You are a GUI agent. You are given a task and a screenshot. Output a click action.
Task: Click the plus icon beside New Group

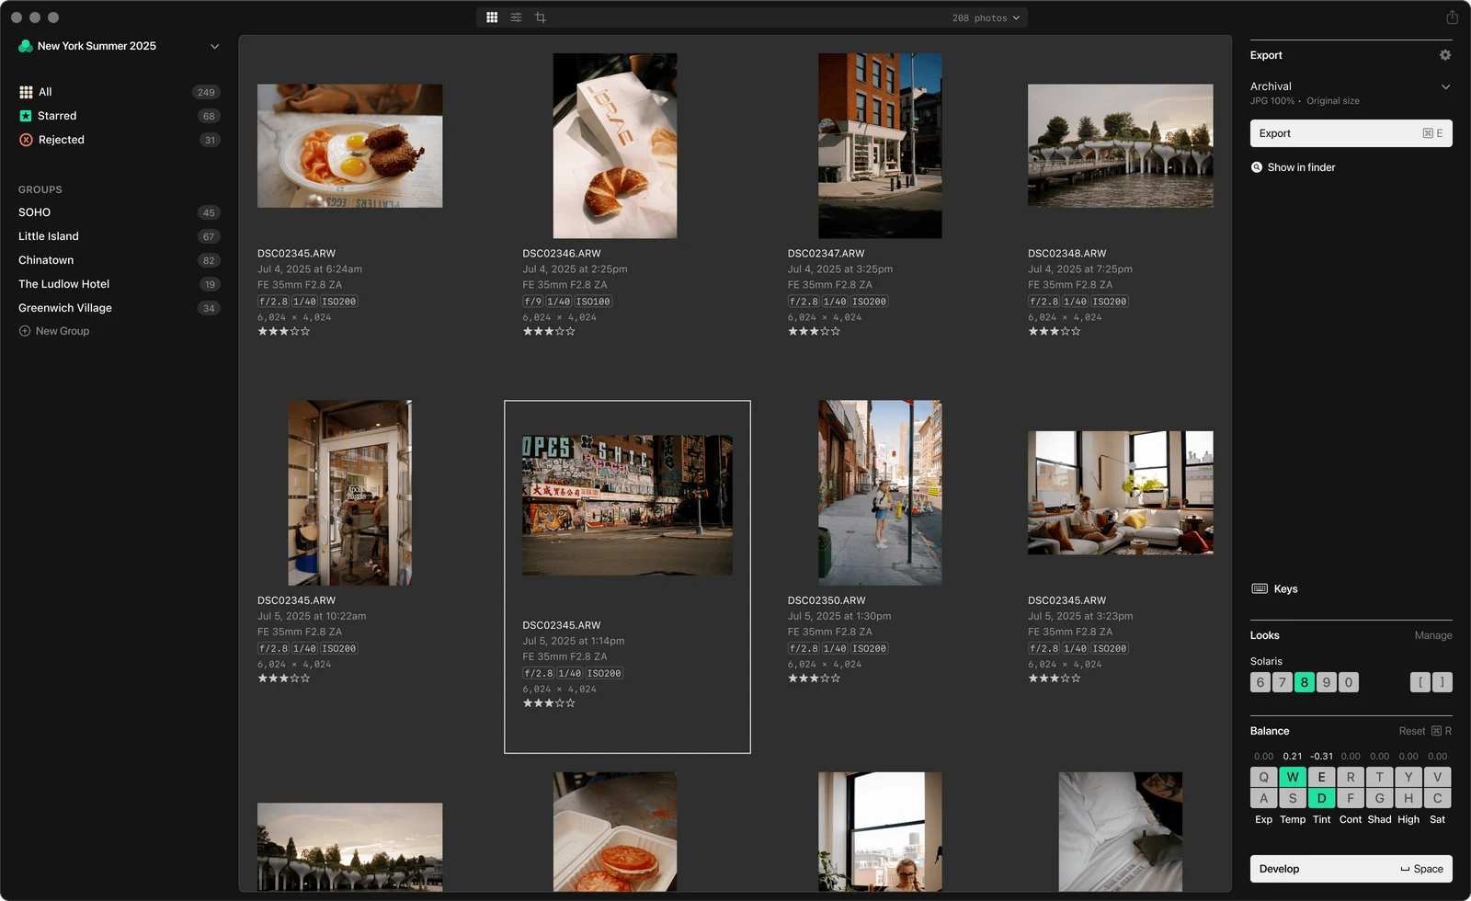click(25, 331)
